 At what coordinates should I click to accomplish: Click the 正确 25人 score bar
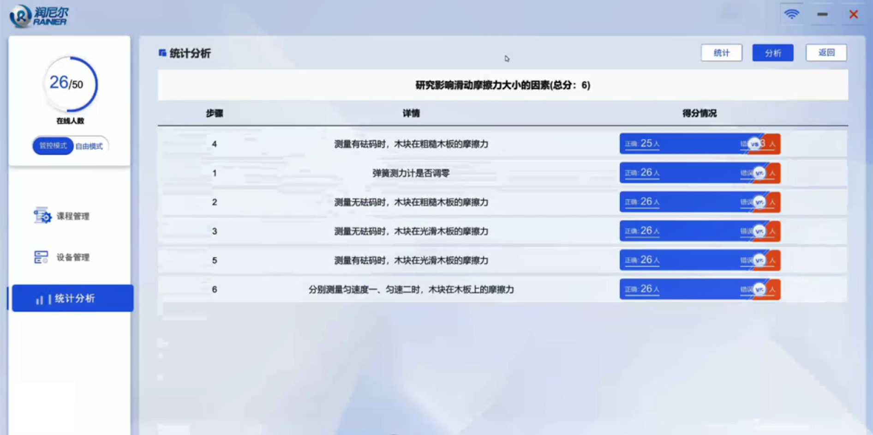tap(700, 144)
